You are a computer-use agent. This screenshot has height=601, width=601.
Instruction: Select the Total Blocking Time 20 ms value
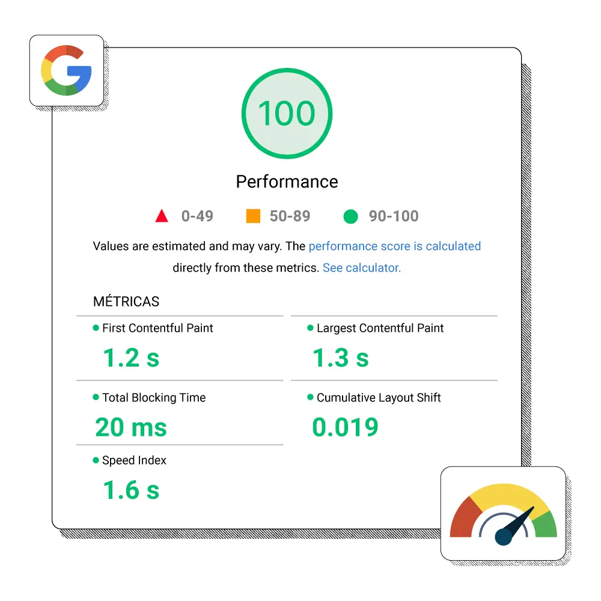(x=131, y=427)
